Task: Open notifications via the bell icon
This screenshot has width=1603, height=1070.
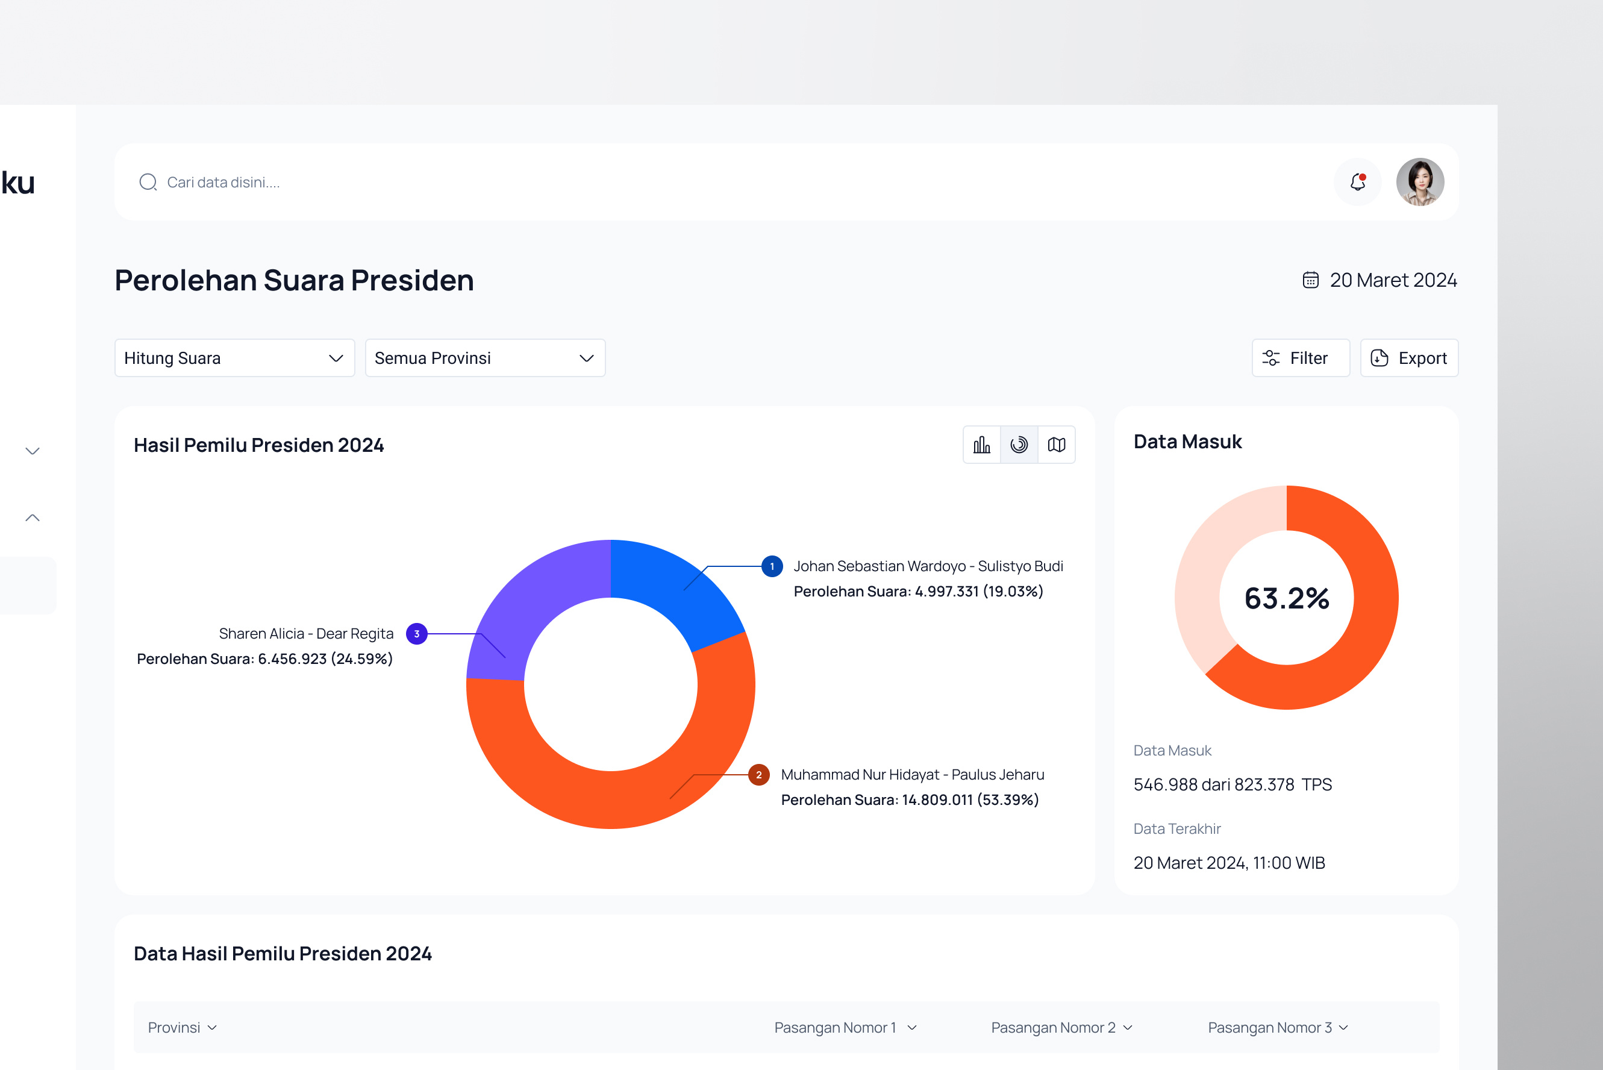Action: pyautogui.click(x=1356, y=181)
